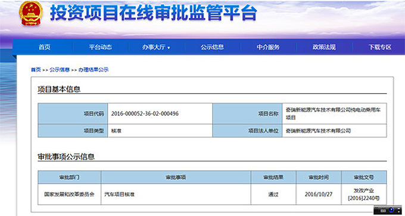The width and height of the screenshot is (405, 216).
Task: Click the 审批事项公示信息 section heading
Action: (x=66, y=157)
